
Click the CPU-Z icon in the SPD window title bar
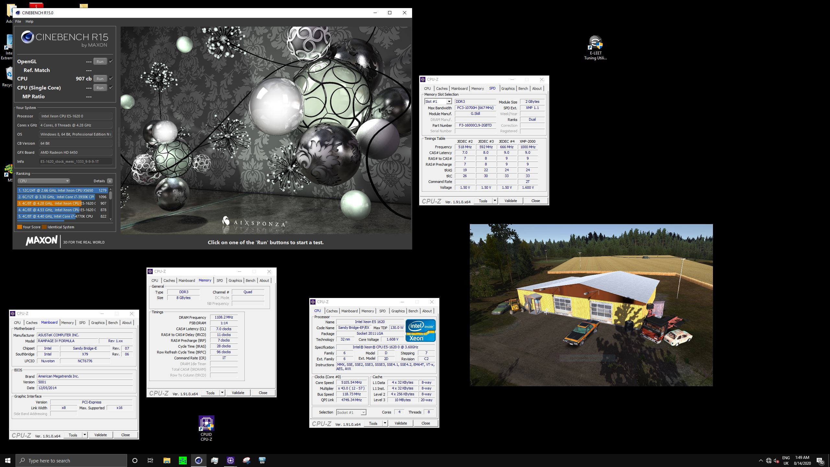[423, 79]
